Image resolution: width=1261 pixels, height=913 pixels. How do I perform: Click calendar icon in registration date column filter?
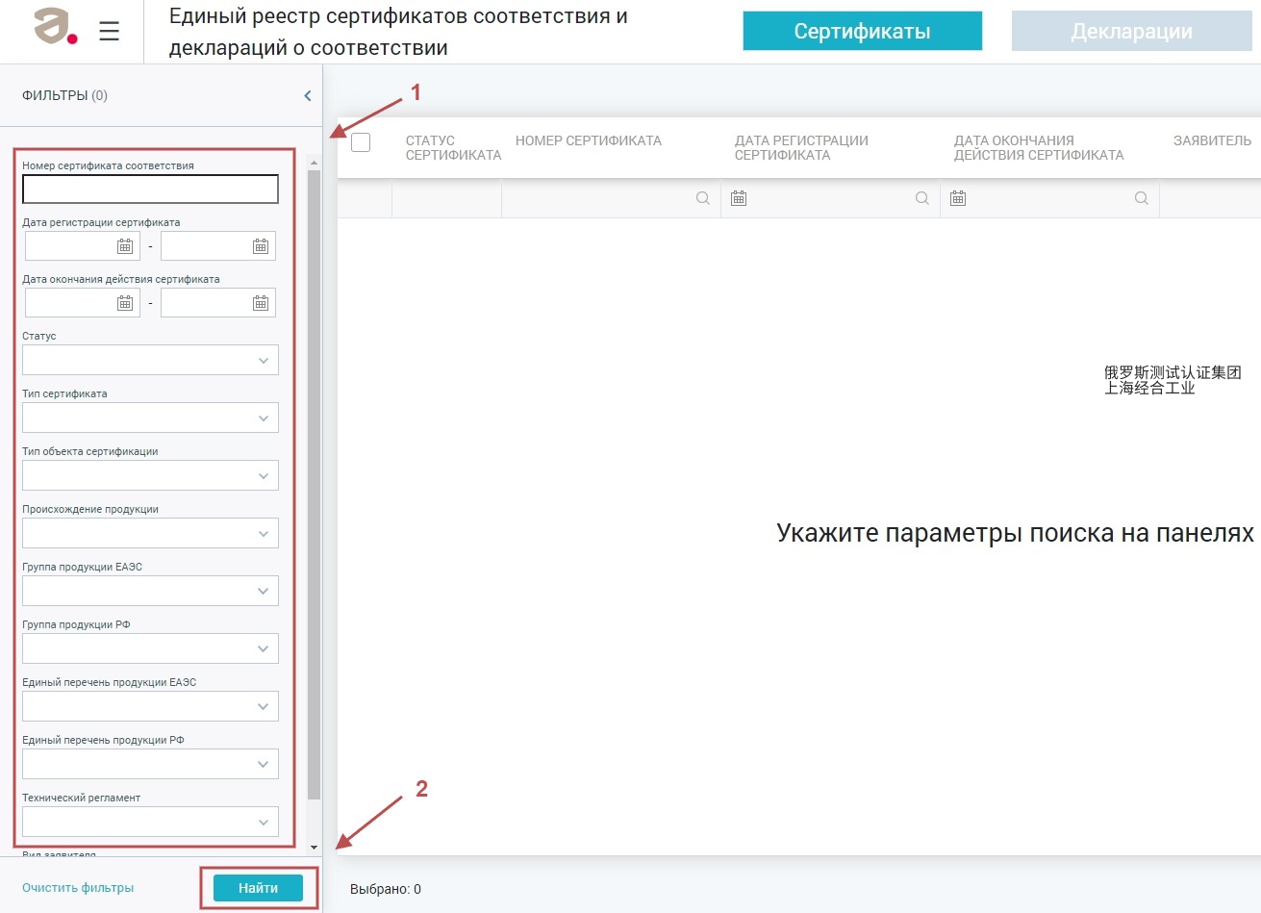(739, 198)
